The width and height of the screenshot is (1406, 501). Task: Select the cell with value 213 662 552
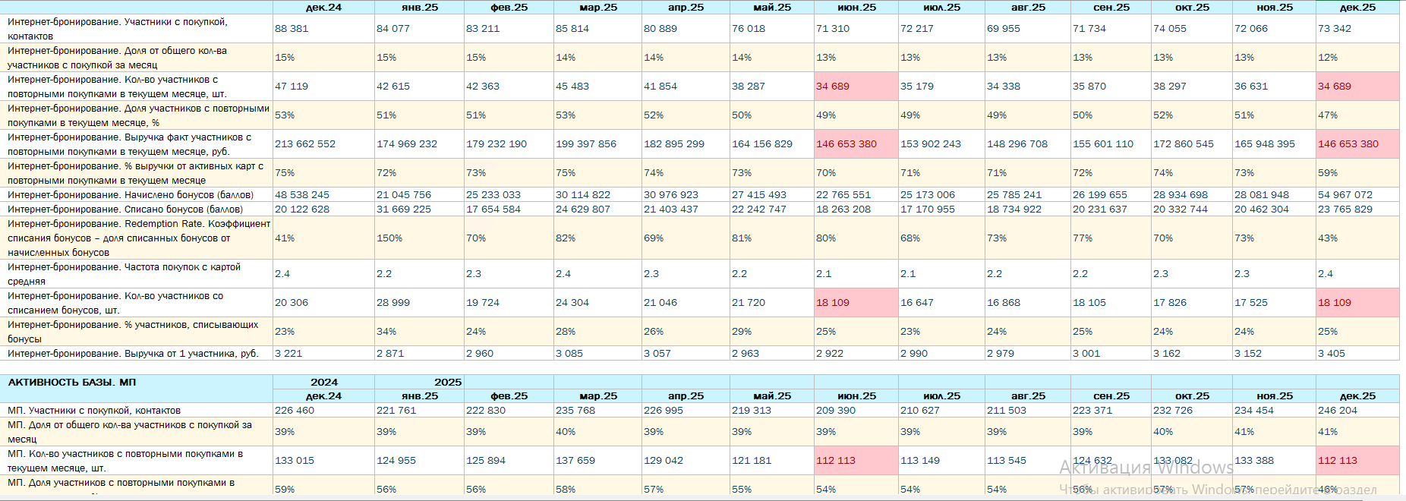point(323,144)
